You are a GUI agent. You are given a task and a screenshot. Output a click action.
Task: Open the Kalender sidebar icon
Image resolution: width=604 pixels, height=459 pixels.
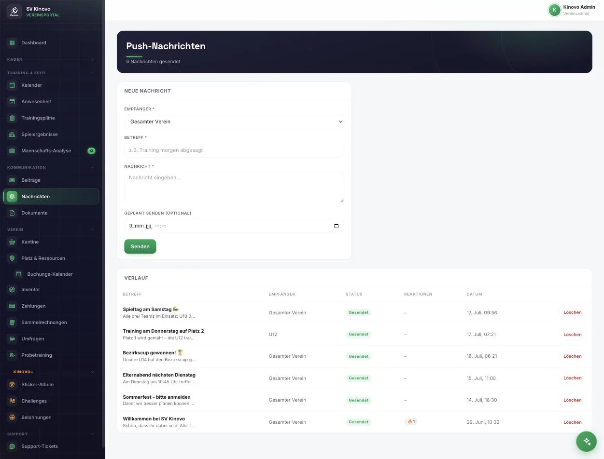click(x=12, y=85)
